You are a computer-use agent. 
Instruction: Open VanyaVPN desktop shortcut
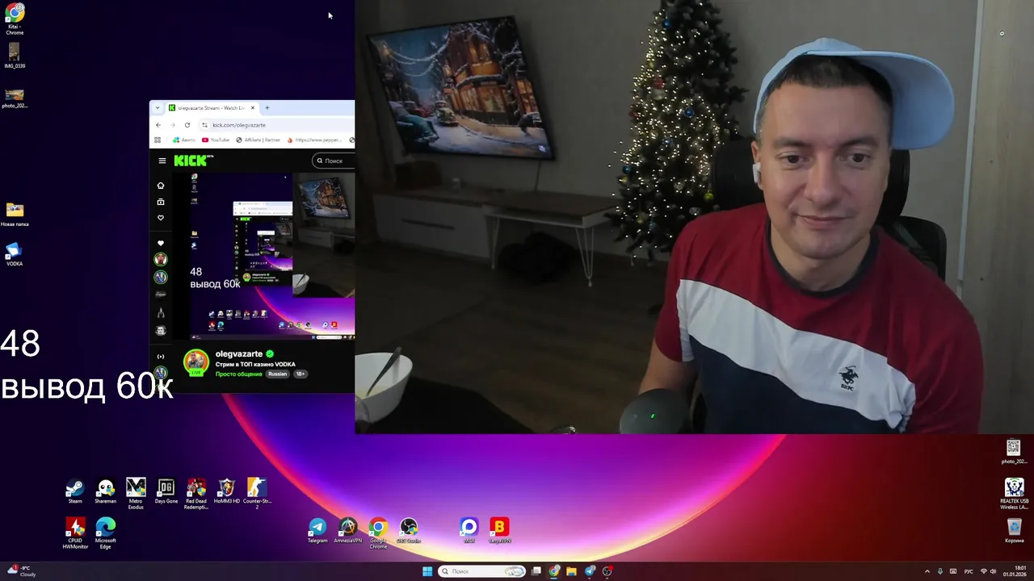499,530
